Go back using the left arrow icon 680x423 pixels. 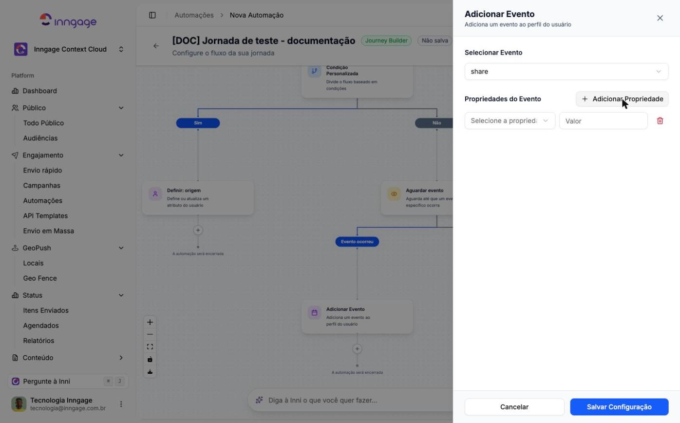point(156,46)
